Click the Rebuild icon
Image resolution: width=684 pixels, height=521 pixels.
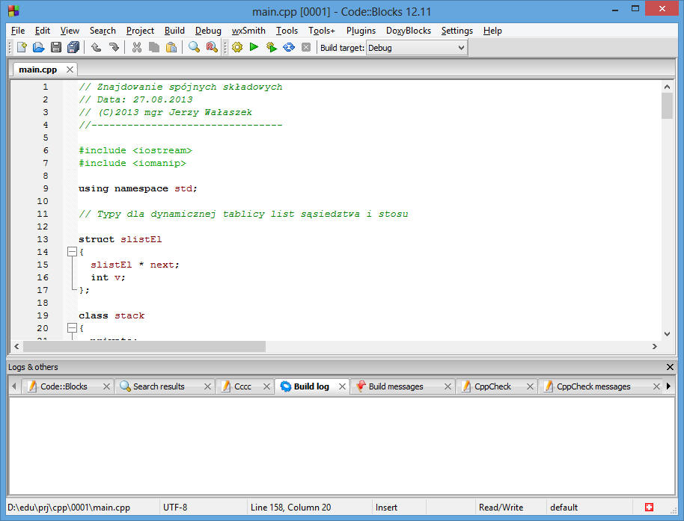point(288,48)
